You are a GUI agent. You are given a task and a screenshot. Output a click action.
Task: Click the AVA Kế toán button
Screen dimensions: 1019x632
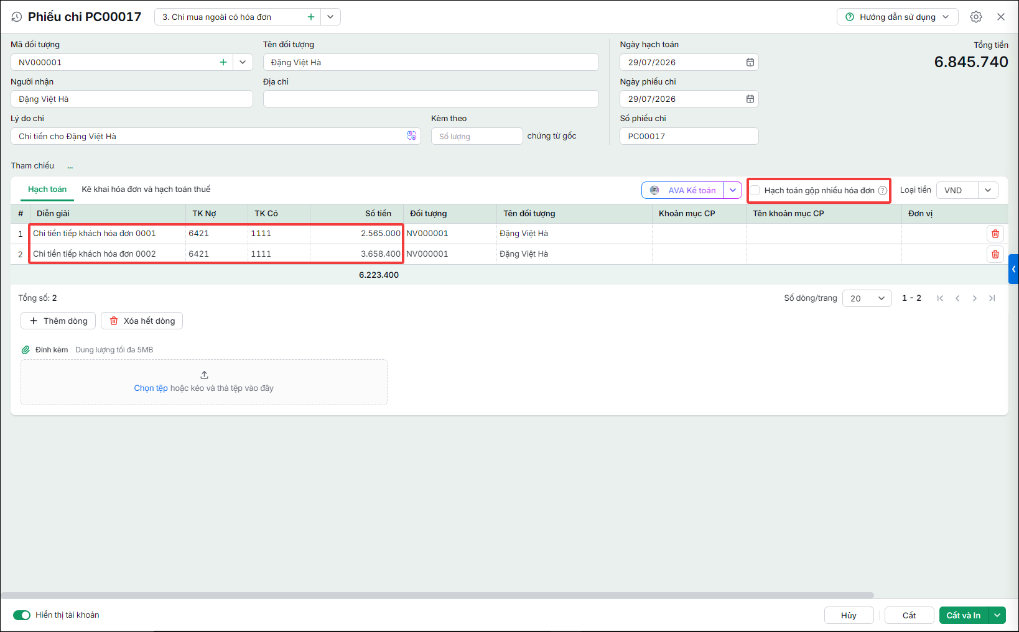[683, 190]
